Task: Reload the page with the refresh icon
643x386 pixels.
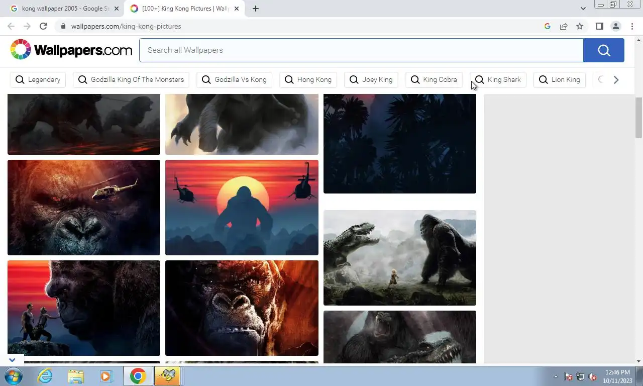Action: 43,26
